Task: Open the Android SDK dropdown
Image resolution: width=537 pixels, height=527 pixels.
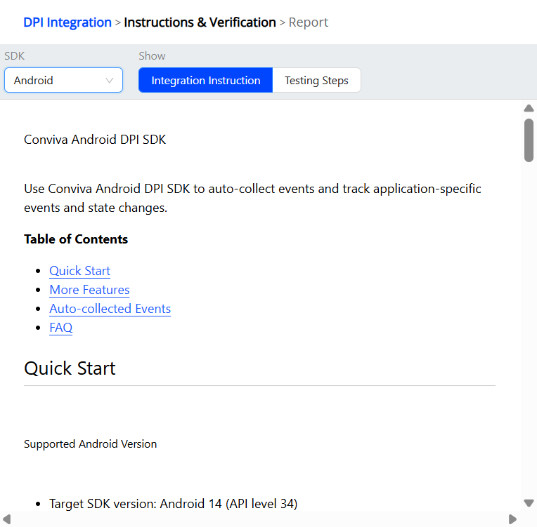Action: 63,80
